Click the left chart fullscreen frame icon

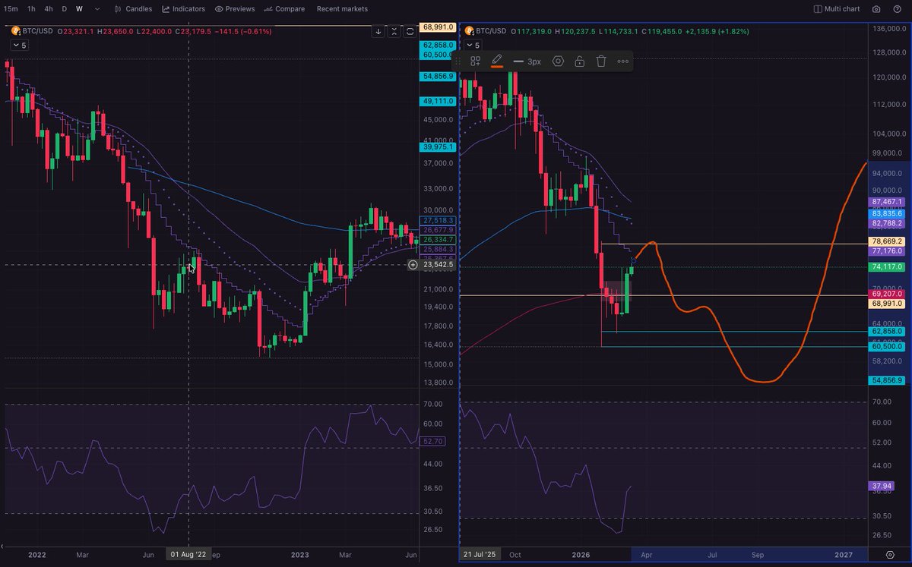410,31
